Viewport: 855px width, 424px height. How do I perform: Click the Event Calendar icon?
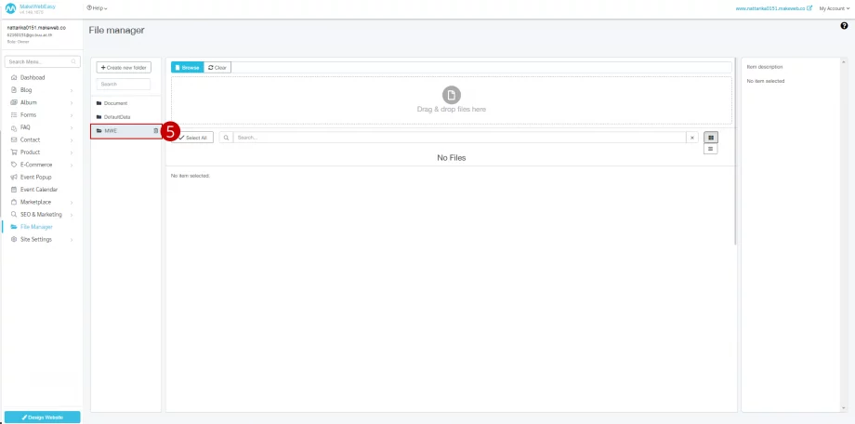(14, 190)
